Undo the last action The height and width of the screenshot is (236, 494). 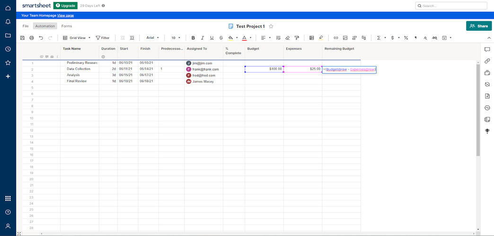[x=41, y=38]
